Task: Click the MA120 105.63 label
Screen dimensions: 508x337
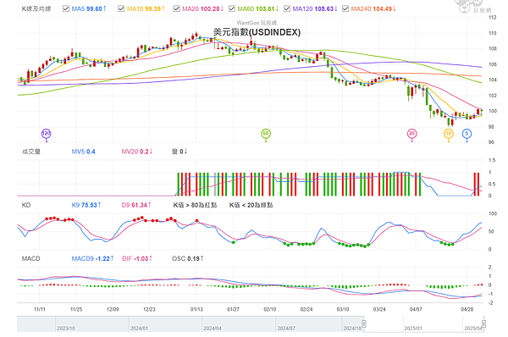Action: click(x=315, y=8)
